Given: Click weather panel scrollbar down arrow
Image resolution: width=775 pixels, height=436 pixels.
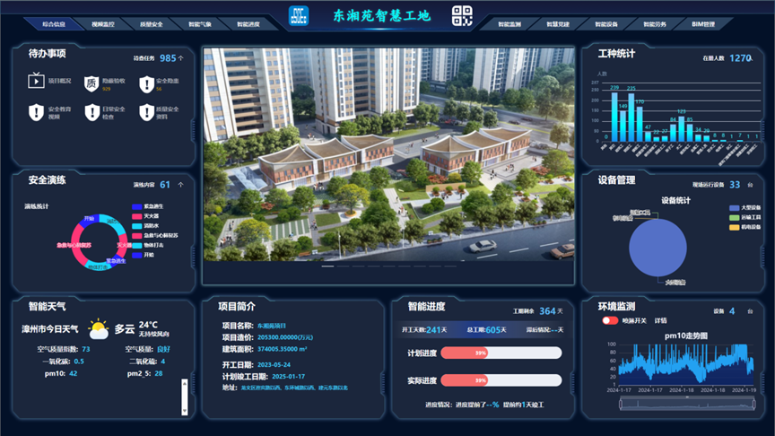Looking at the screenshot, I should point(185,411).
